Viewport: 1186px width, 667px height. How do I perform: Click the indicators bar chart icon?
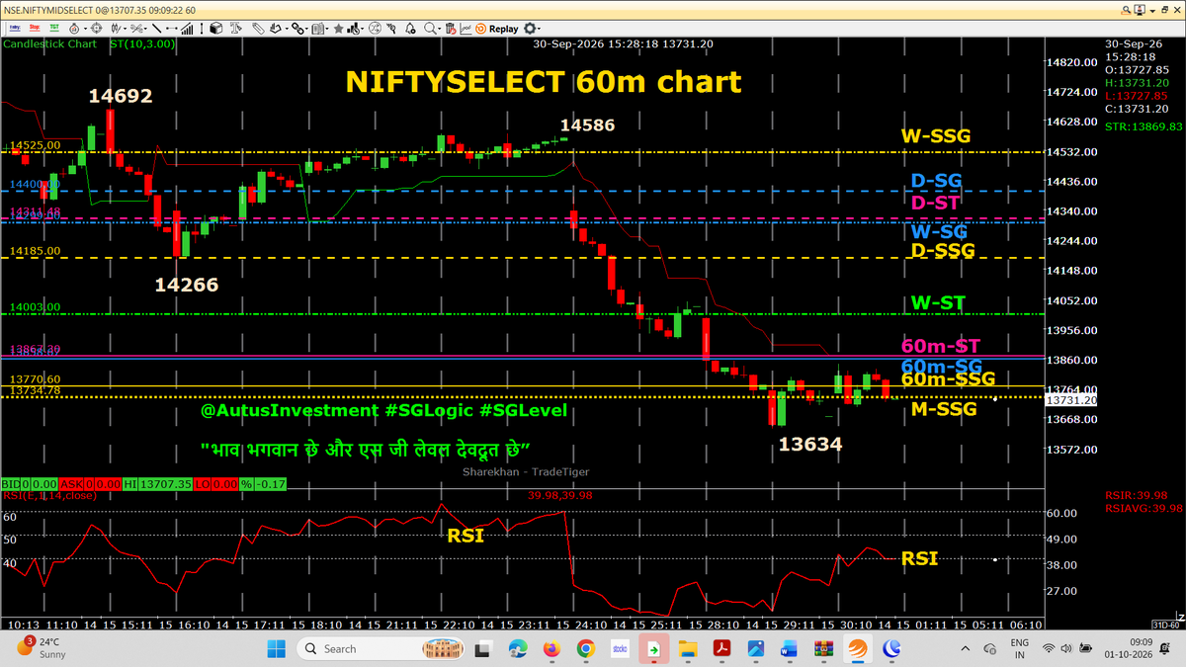[x=353, y=29]
